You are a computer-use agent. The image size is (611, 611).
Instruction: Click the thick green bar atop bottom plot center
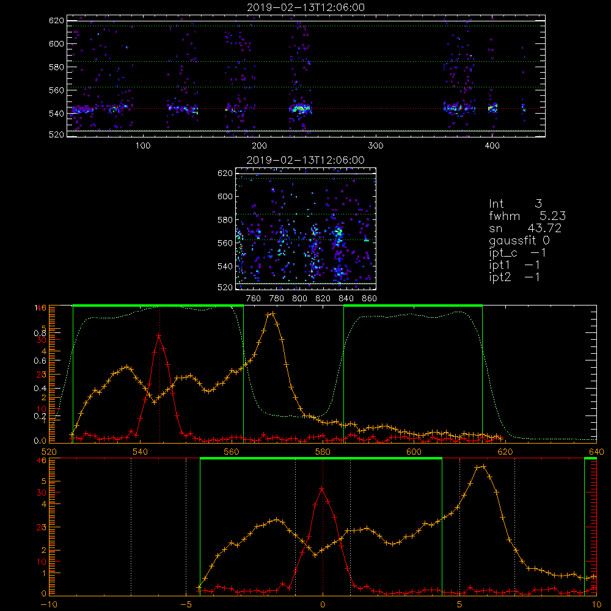(321, 459)
